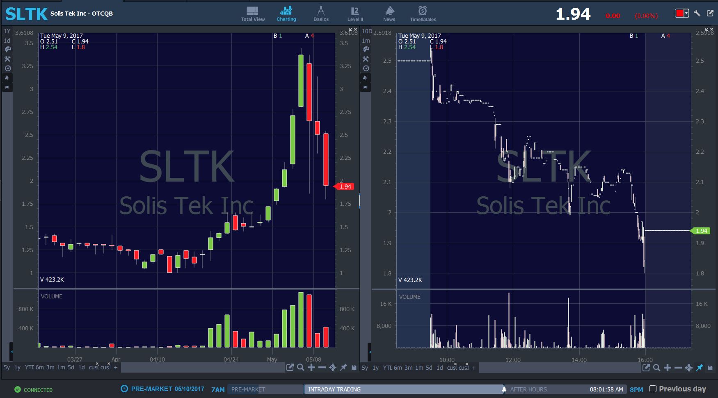
Task: Click the right chart crosshair icon
Action: pos(689,368)
